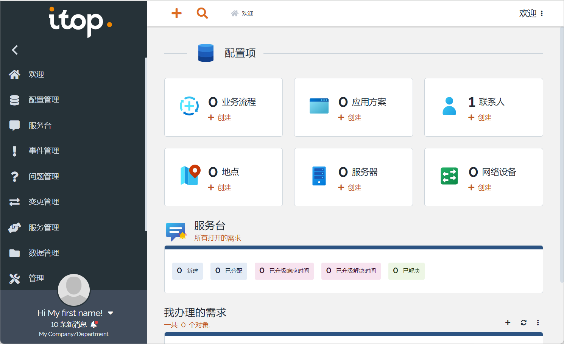This screenshot has width=564, height=344.
Task: Collapse the left navigation menu
Action: 15,50
